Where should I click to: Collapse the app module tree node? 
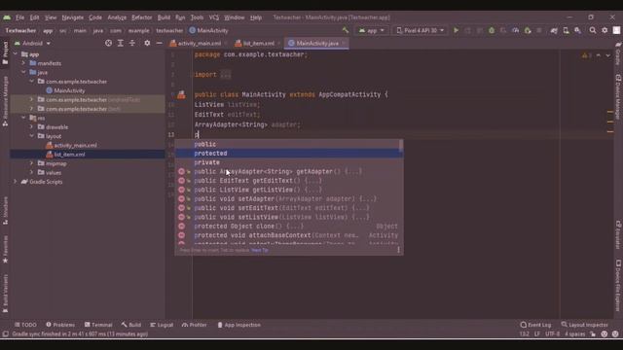(x=16, y=54)
